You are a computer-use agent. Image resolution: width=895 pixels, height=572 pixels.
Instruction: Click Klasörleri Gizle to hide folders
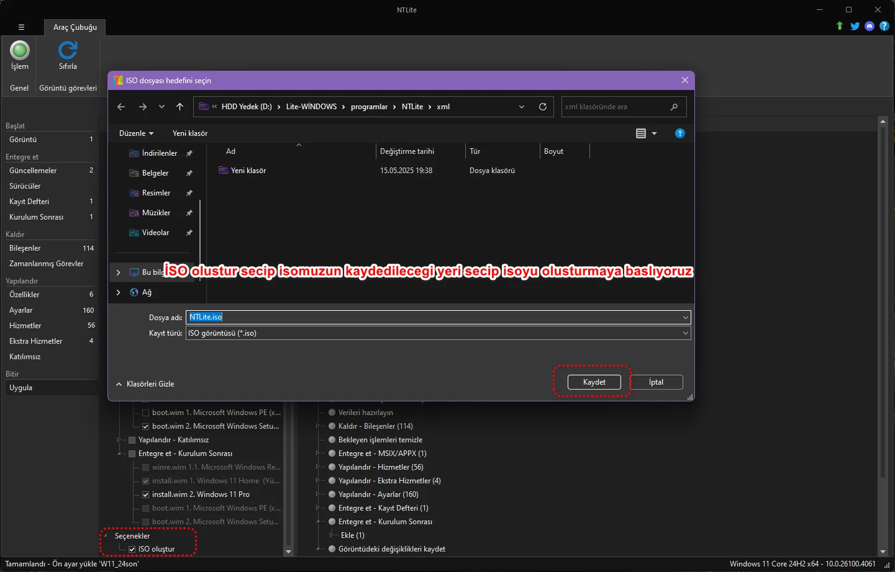click(145, 384)
